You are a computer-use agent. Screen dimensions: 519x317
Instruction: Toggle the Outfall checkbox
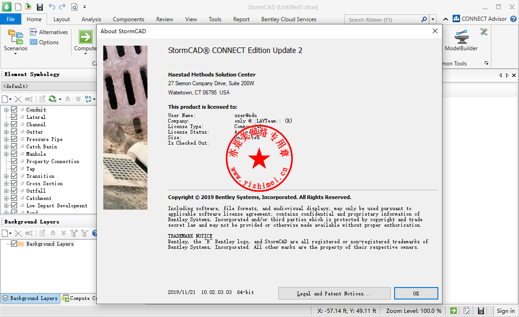14,191
